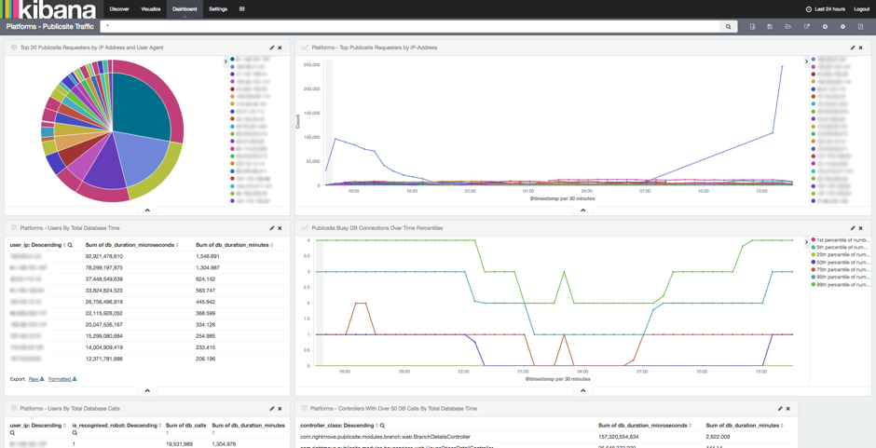
Task: Click the 19,531,989 db_calls value
Action: tap(180, 444)
